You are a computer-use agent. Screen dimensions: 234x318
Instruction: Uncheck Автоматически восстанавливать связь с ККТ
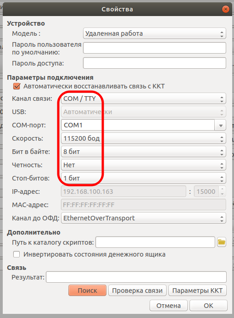coord(17,86)
